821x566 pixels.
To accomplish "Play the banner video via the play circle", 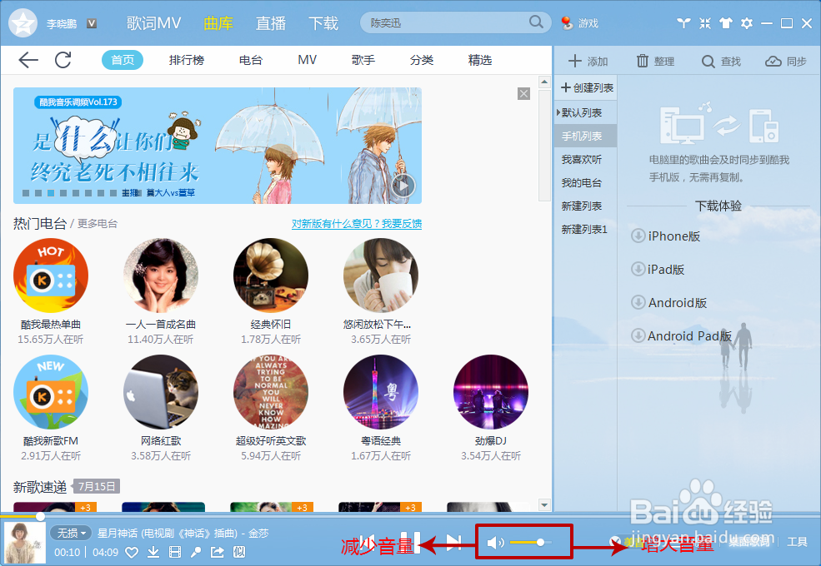I will 403,185.
